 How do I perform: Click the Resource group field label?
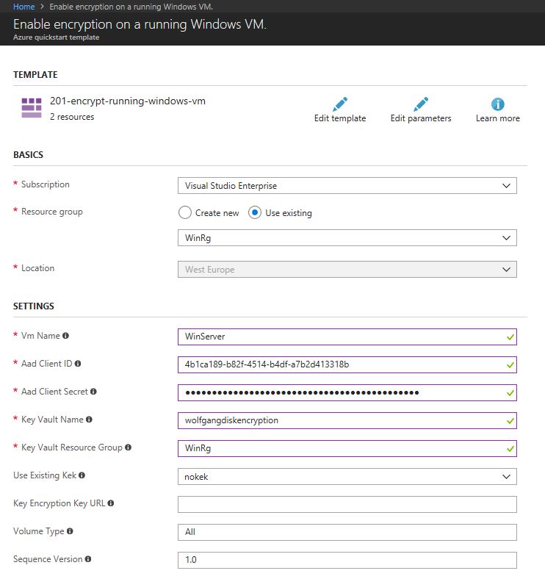click(x=52, y=212)
